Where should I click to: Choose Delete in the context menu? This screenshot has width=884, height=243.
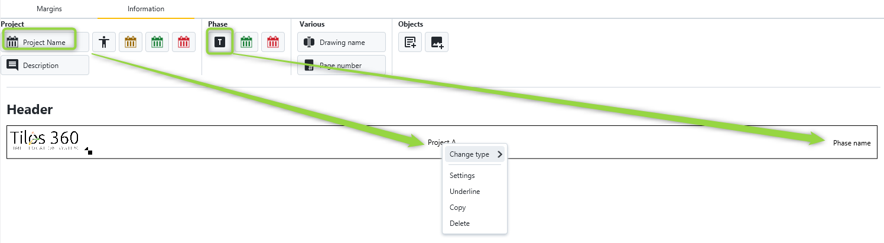coord(459,223)
